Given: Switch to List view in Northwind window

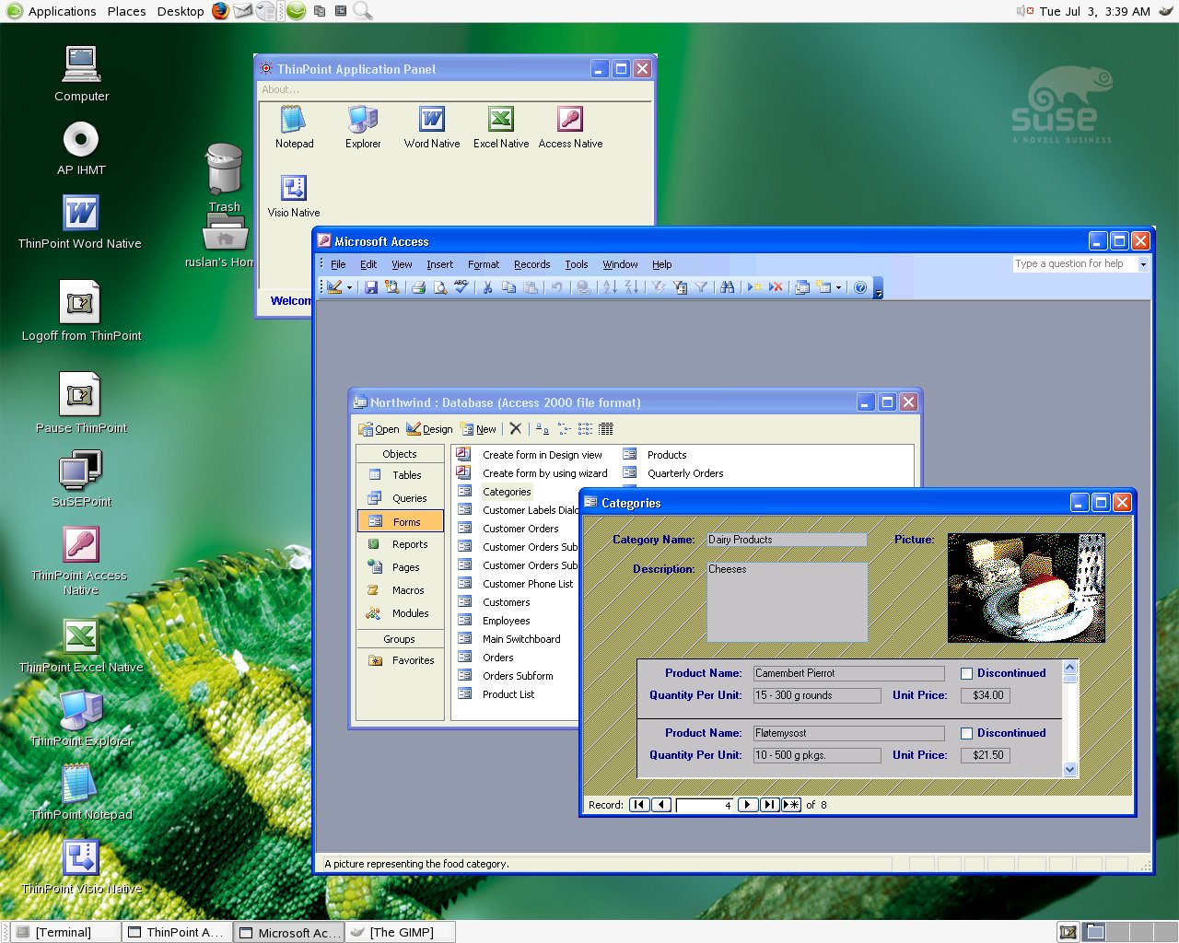Looking at the screenshot, I should 585,428.
